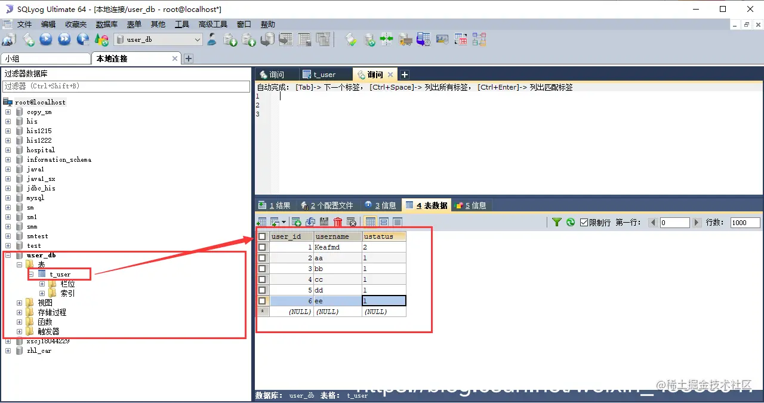
Task: Close the 本地连接 connection tab
Action: tap(175, 59)
